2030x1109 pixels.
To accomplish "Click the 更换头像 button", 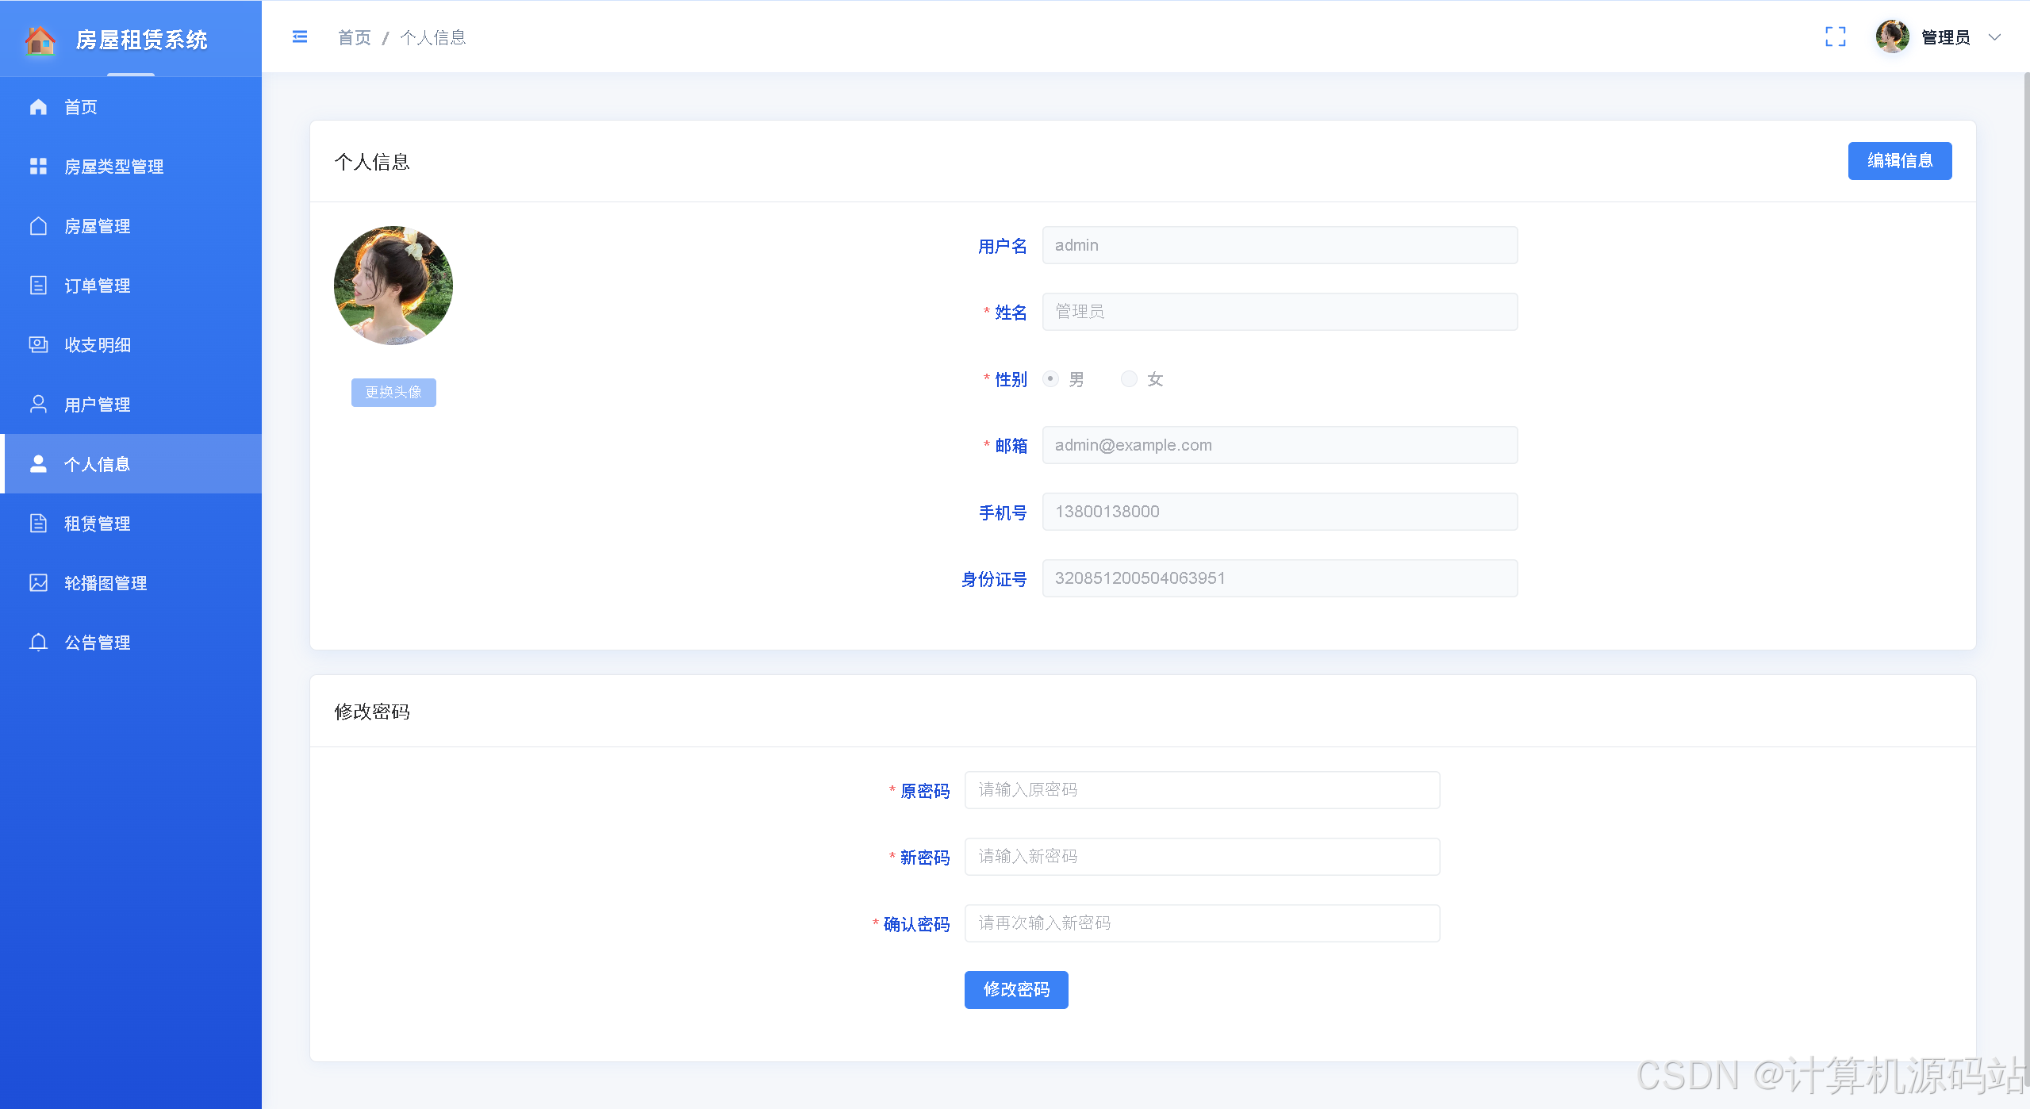I will point(393,393).
